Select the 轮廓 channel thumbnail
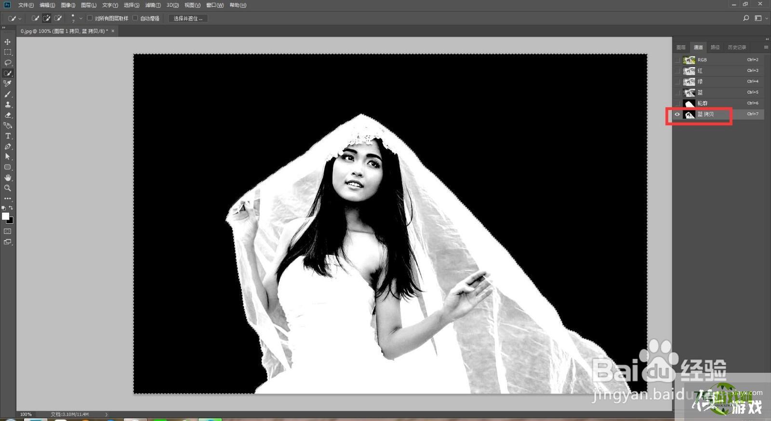Screen dimensions: 771x421 (x=689, y=103)
